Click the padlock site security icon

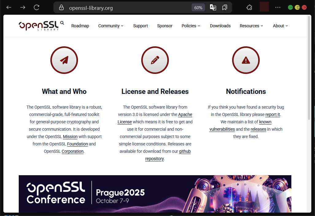[61, 8]
